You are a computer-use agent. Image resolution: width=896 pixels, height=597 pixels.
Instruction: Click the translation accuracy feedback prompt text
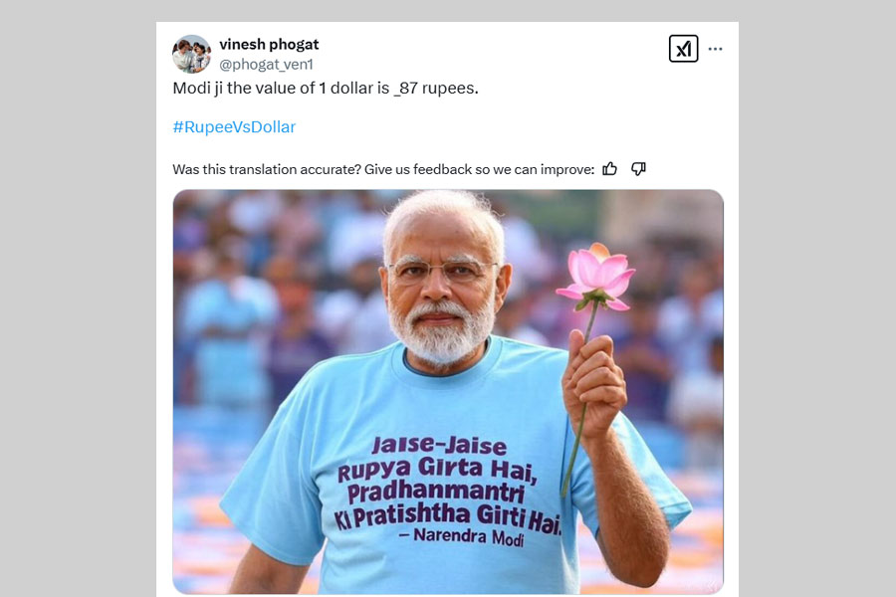pos(383,169)
